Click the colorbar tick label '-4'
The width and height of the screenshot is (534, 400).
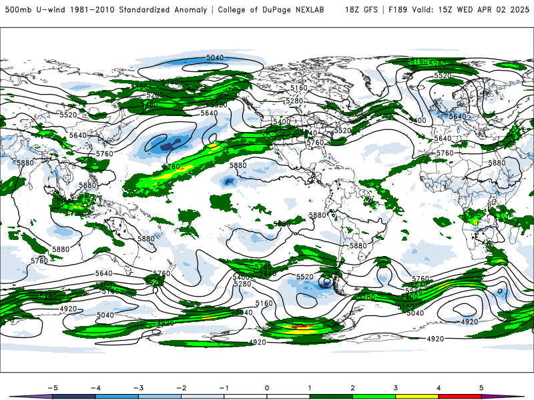[x=95, y=388]
